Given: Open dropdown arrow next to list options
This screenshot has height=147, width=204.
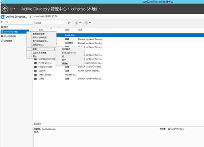Looking at the screenshot, I should coord(80,23).
